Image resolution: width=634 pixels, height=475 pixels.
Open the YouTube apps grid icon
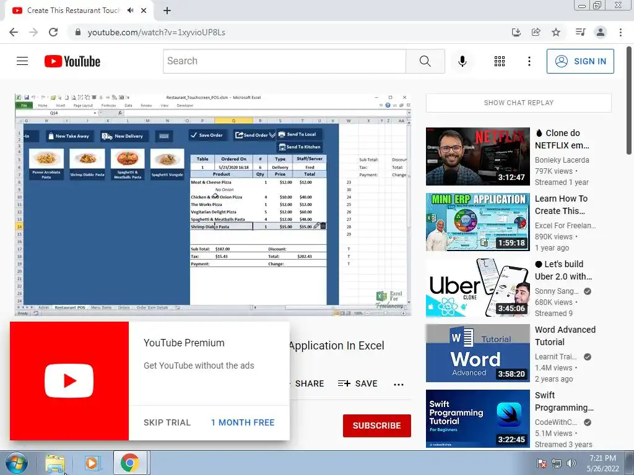pyautogui.click(x=500, y=61)
